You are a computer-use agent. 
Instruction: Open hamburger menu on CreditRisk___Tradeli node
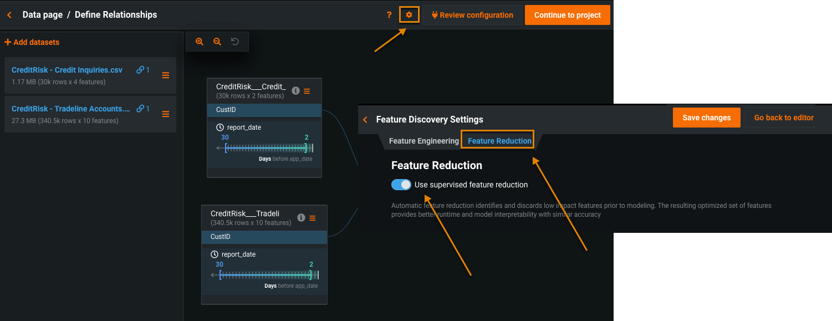coord(313,218)
